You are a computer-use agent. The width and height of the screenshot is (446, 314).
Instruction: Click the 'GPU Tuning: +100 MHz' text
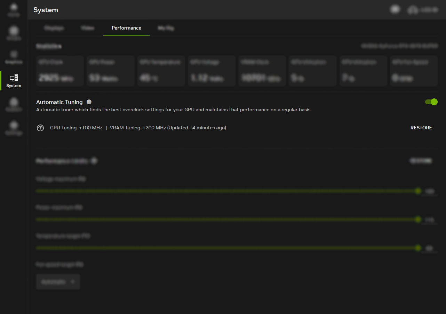(76, 128)
